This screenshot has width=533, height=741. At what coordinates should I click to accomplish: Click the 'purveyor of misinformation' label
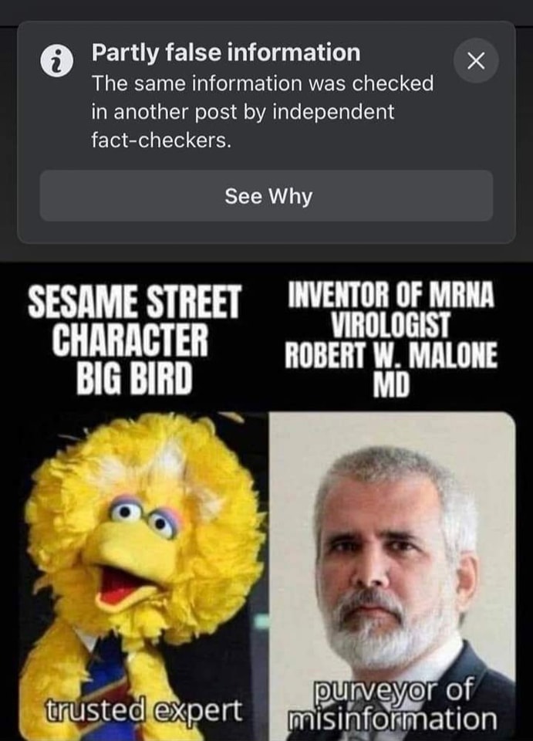coord(392,704)
